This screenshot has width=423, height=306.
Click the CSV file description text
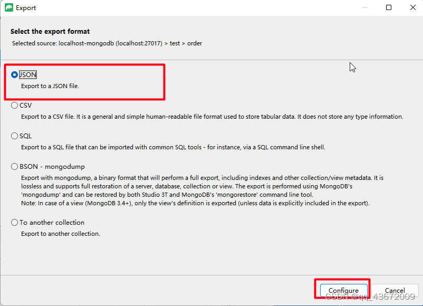point(212,117)
